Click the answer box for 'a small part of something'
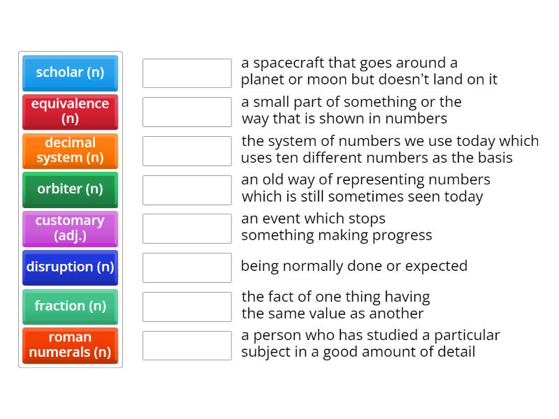This screenshot has height=419, width=559. tap(186, 112)
